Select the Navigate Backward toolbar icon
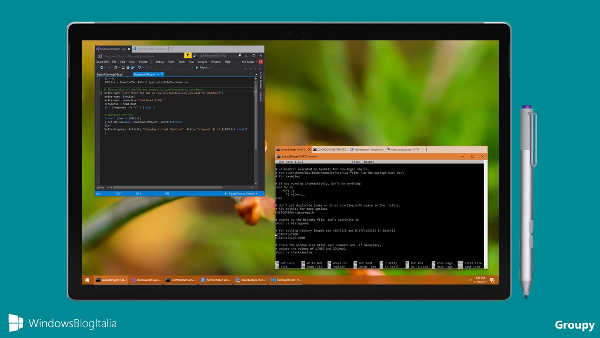 pyautogui.click(x=102, y=68)
